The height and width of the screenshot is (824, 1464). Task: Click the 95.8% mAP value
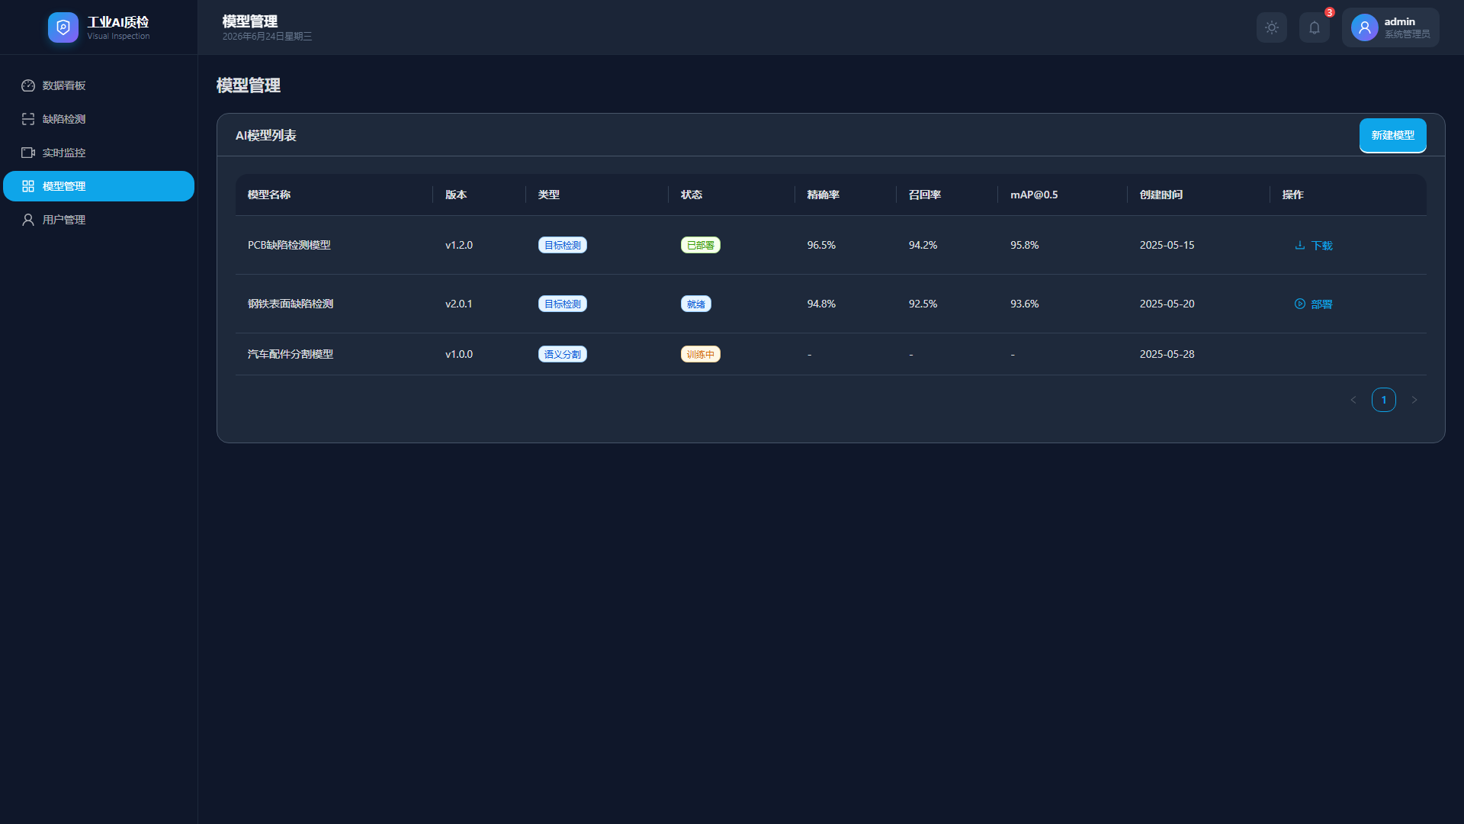pyautogui.click(x=1025, y=245)
